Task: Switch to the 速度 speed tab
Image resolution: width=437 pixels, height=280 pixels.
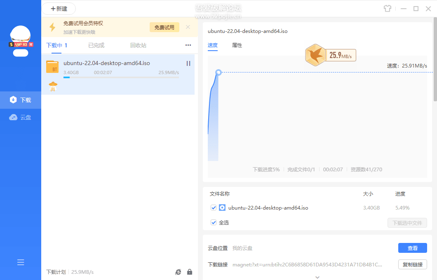Action: pos(213,45)
